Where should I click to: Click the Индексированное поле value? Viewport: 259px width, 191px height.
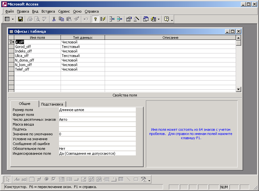(97, 153)
